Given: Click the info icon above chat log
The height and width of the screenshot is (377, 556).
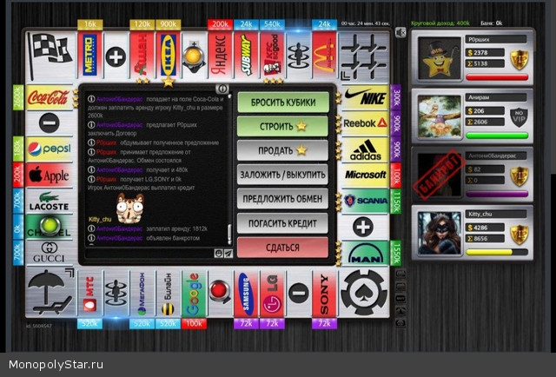Looking at the screenshot, I should (x=222, y=89).
